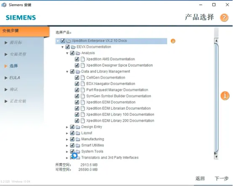Expand the Manufacturing node
Image resolution: width=233 pixels, height=186 pixels.
(67, 139)
